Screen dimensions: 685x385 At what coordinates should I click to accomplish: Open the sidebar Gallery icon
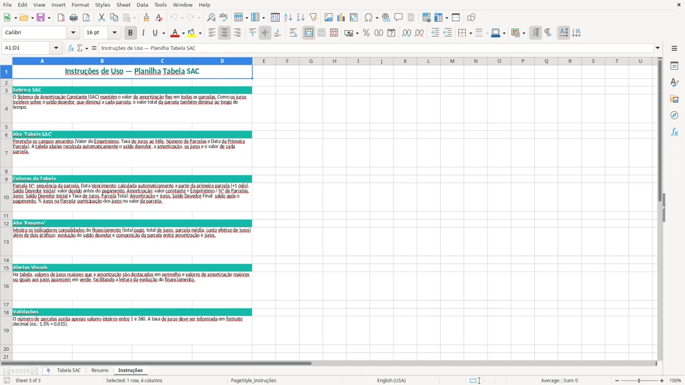(674, 99)
